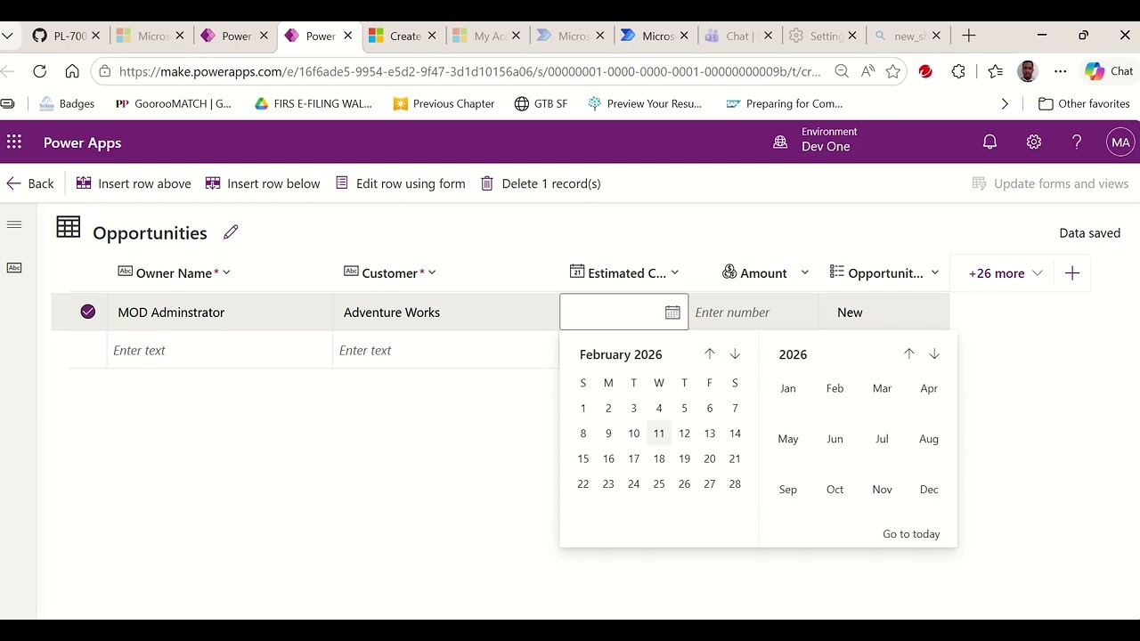Click the February 2026 header
Viewport: 1140px width, 641px height.
621,354
